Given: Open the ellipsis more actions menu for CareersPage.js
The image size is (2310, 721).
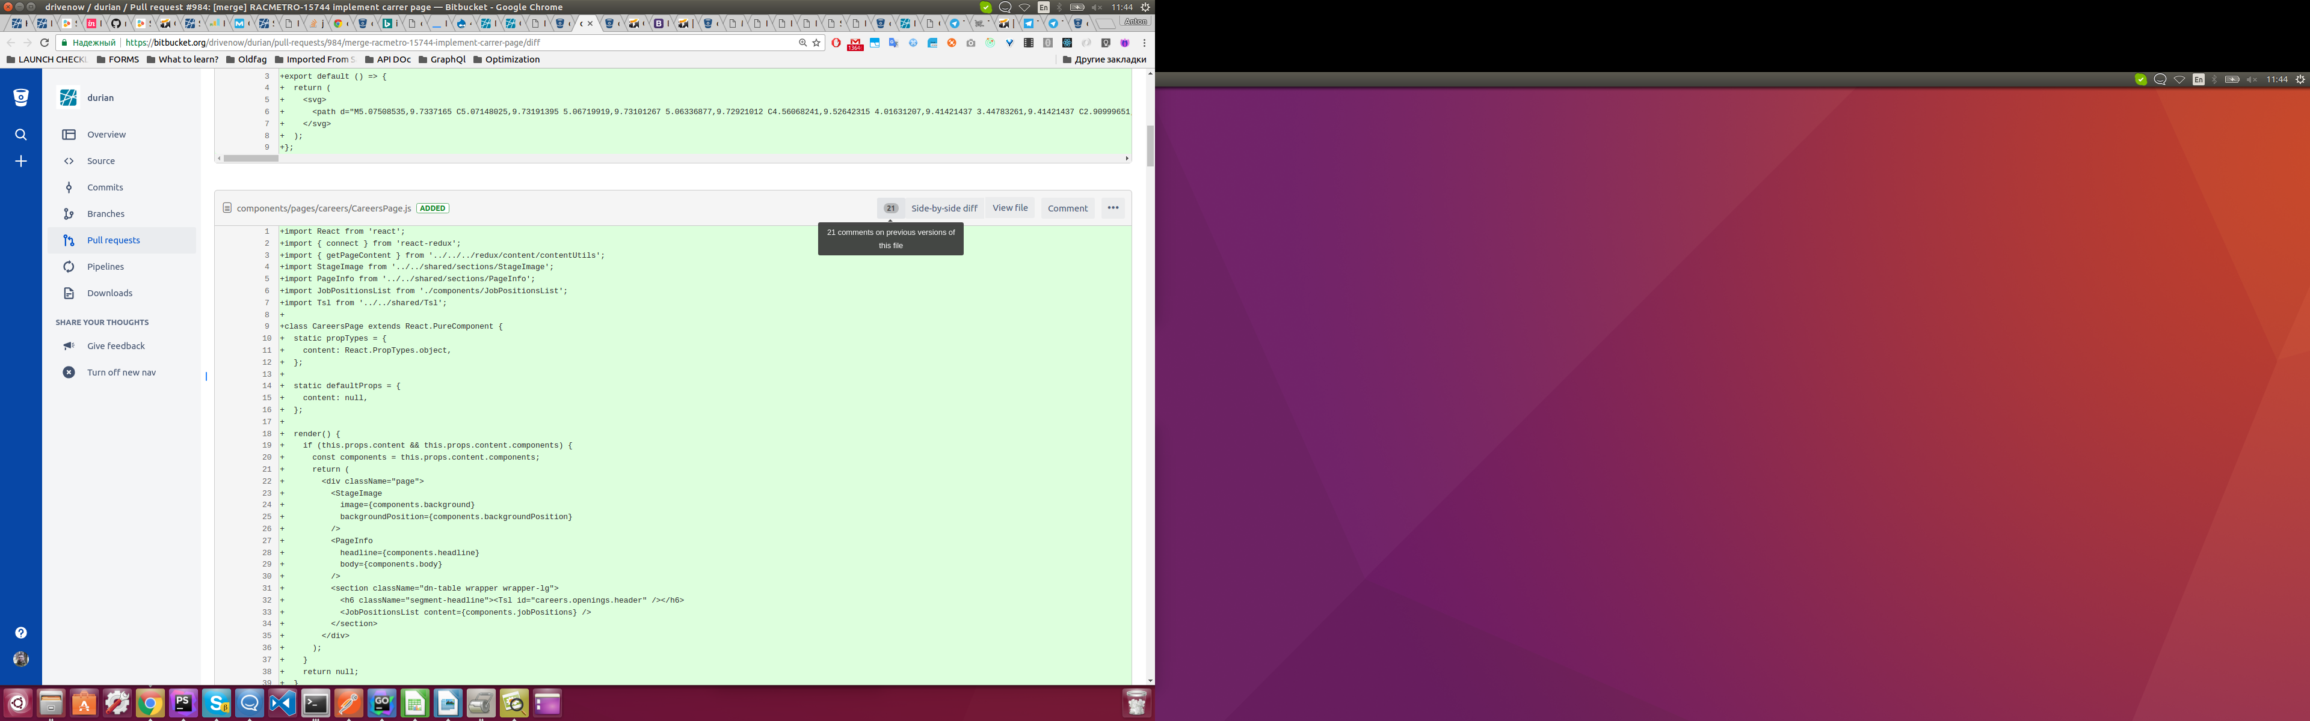Looking at the screenshot, I should tap(1113, 208).
